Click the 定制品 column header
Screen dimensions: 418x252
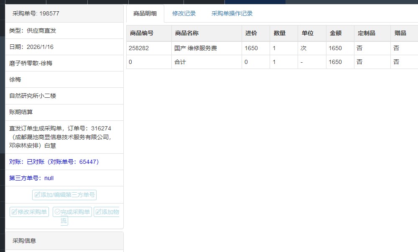click(367, 33)
